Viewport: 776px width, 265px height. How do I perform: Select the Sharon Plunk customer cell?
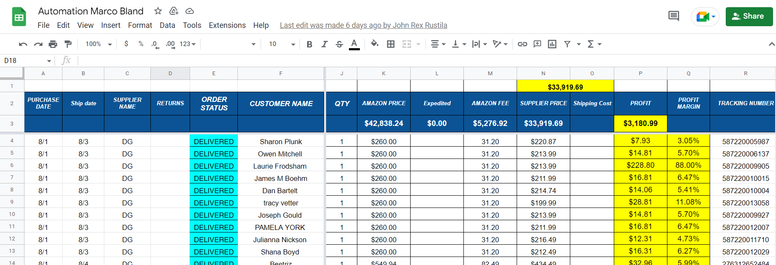tap(281, 142)
